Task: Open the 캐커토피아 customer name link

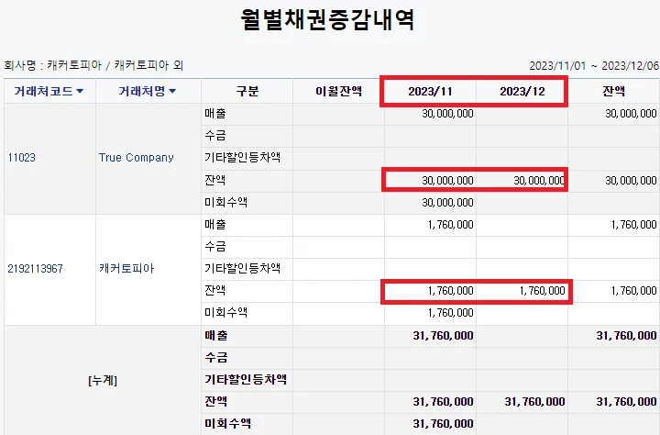Action: (126, 269)
